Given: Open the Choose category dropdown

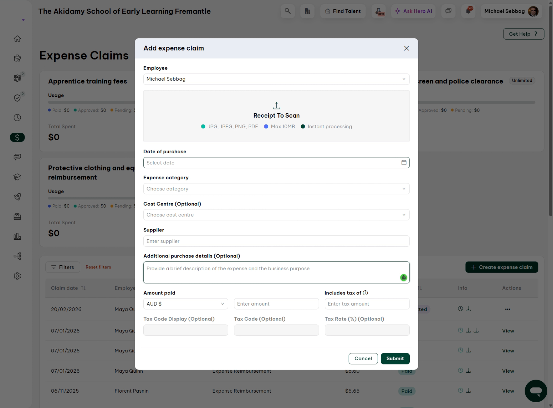Looking at the screenshot, I should [276, 189].
